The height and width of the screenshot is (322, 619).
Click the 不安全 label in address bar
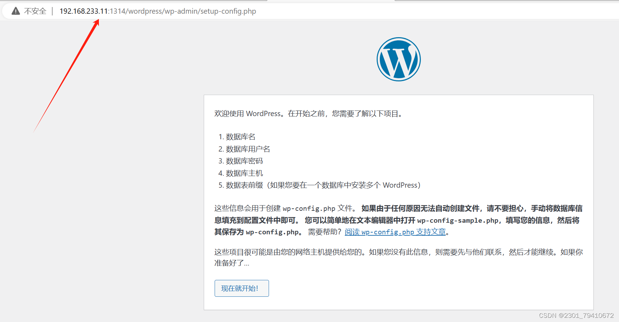point(35,11)
